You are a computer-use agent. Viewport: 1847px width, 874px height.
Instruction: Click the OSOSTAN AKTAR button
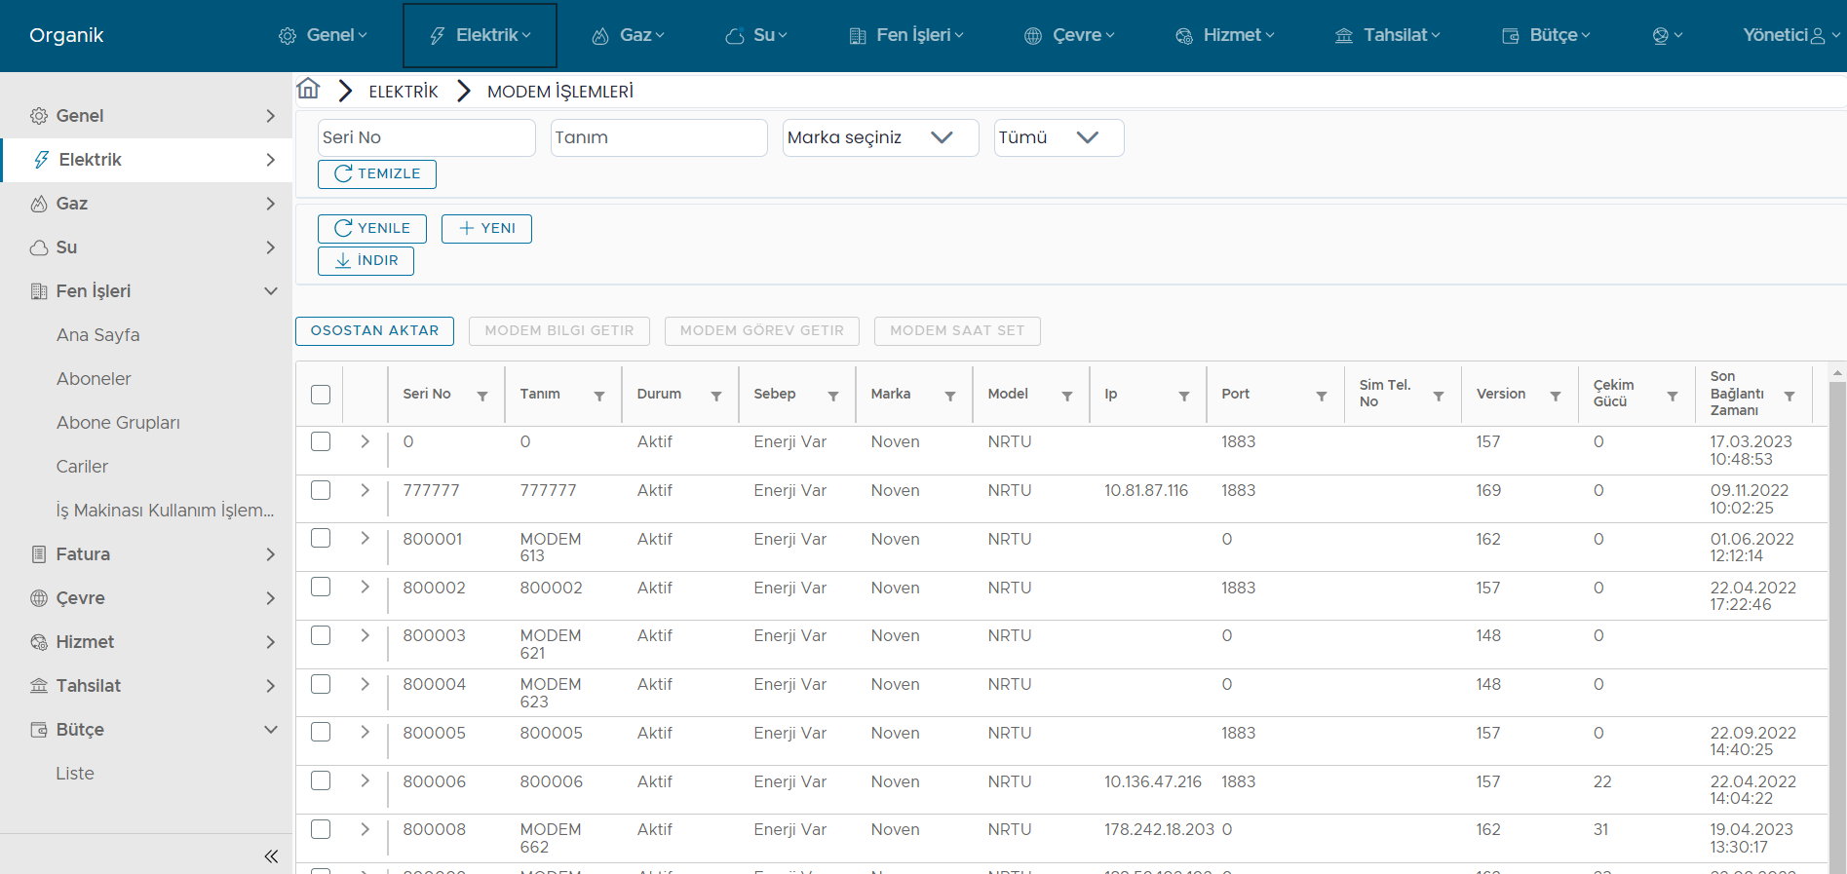click(374, 331)
